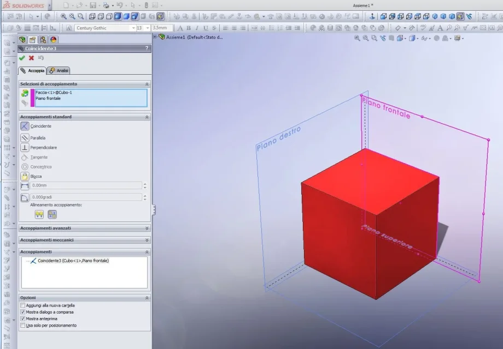Enable 'Aggiungi alla nuova cartella' checkbox

(23, 305)
